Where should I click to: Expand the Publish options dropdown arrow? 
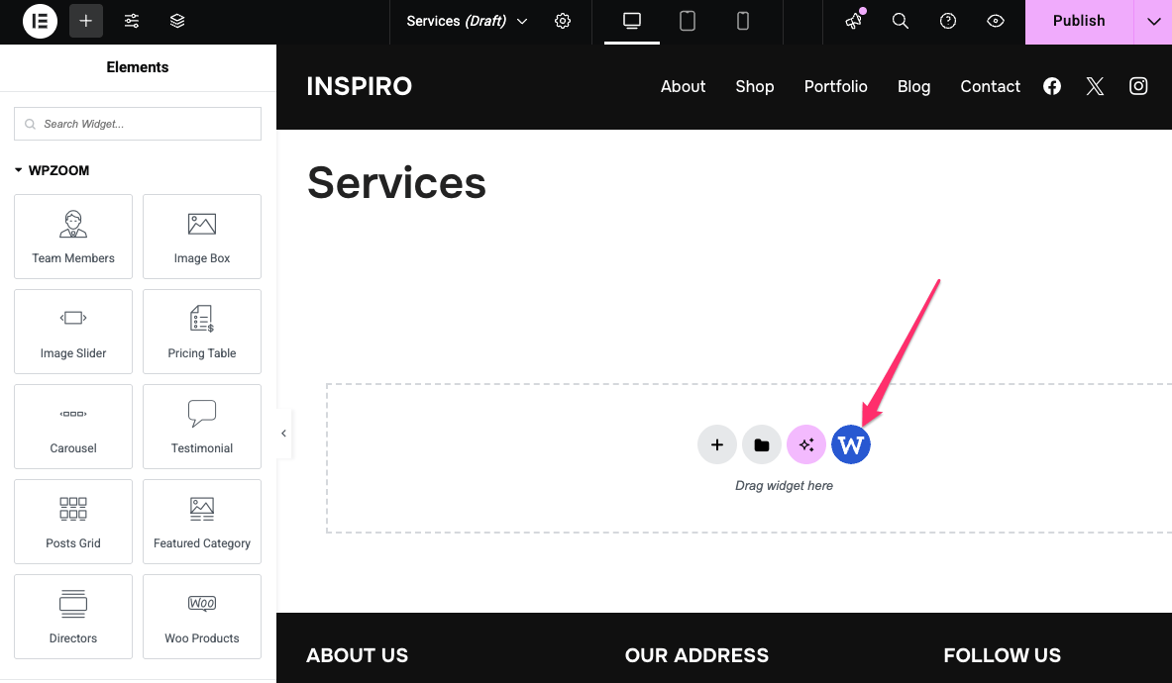1153,21
